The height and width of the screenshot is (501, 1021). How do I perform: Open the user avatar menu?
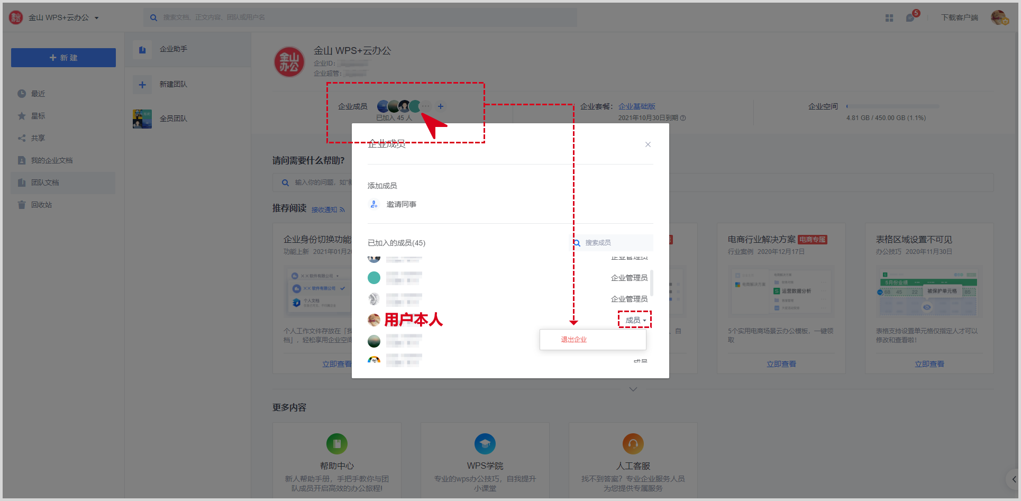999,17
